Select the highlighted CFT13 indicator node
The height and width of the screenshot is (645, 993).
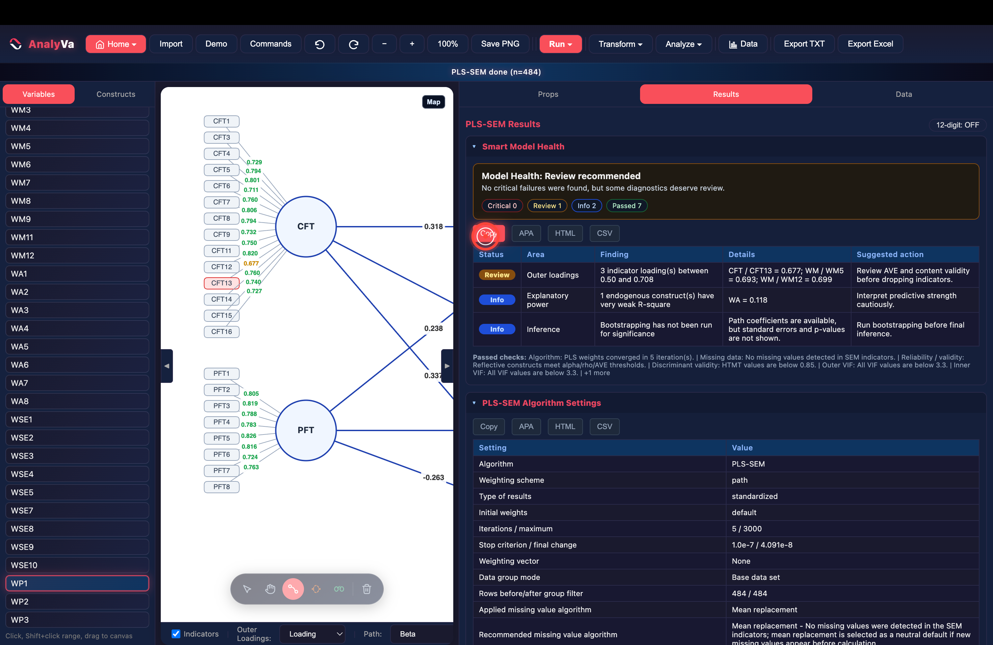[x=222, y=283]
